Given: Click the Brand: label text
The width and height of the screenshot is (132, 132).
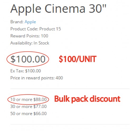Looking at the screenshot, I should [17, 22].
